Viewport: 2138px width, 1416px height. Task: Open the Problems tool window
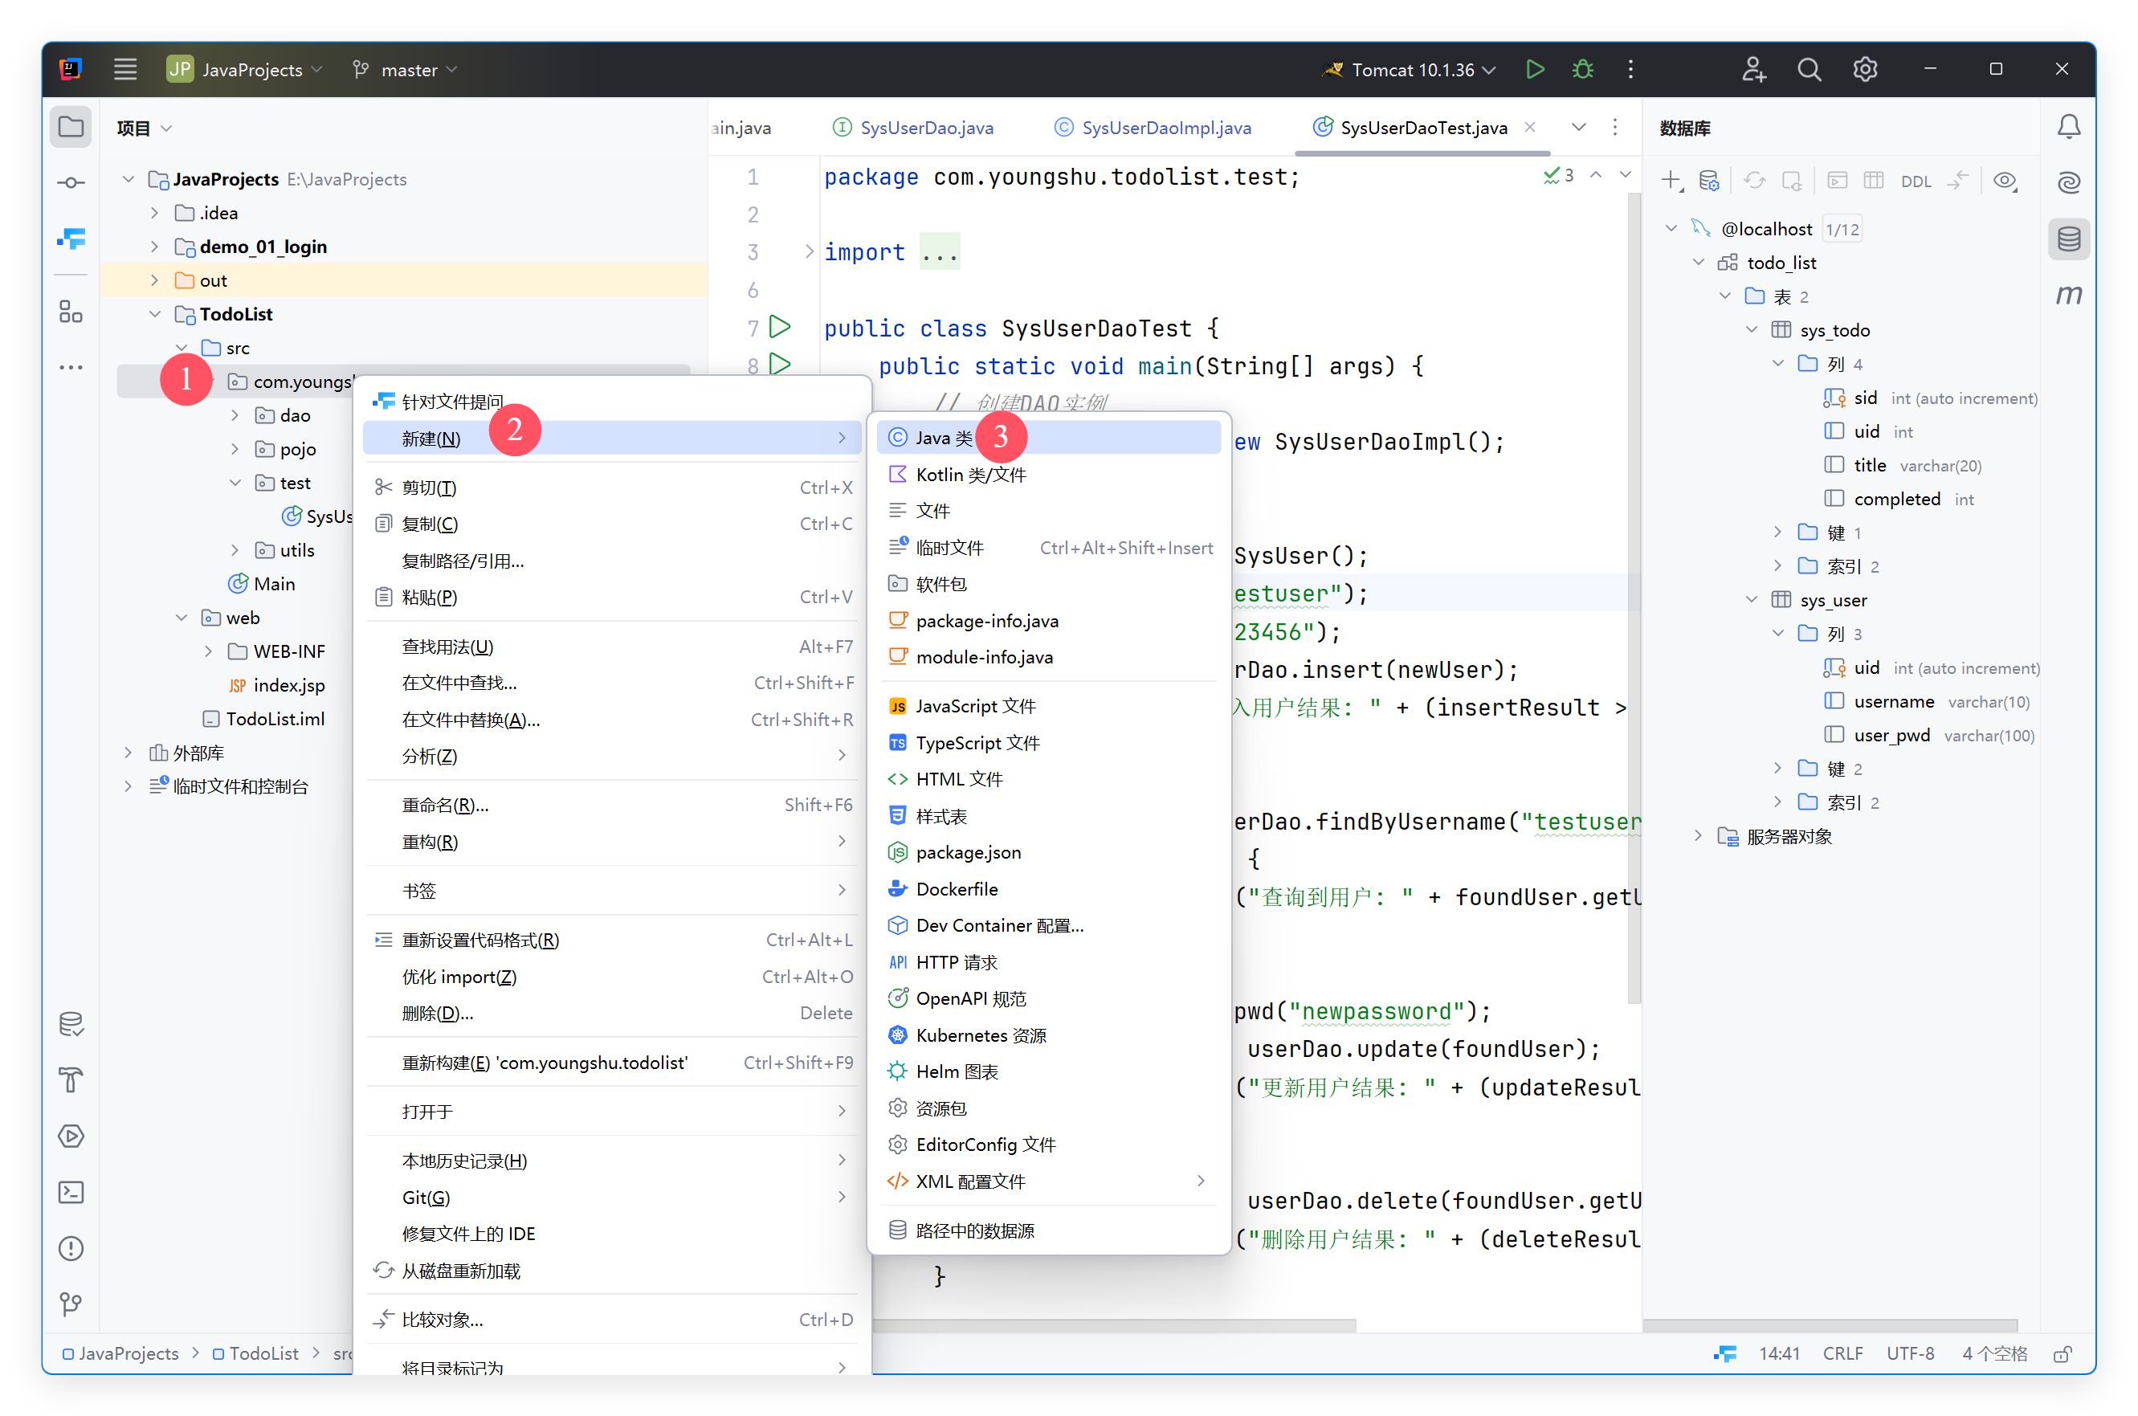pos(71,1248)
